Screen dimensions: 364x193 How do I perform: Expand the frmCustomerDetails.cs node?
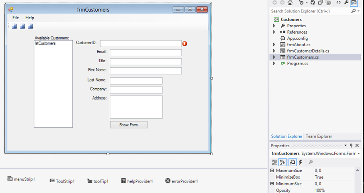(274, 51)
